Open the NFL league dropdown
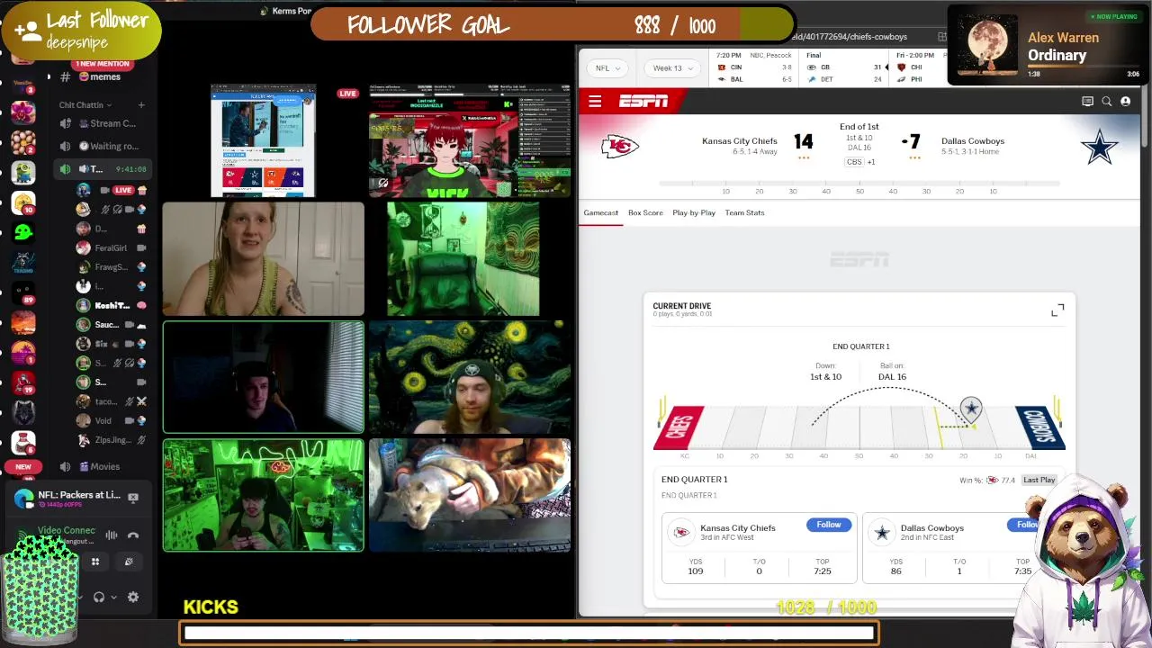 tap(607, 68)
